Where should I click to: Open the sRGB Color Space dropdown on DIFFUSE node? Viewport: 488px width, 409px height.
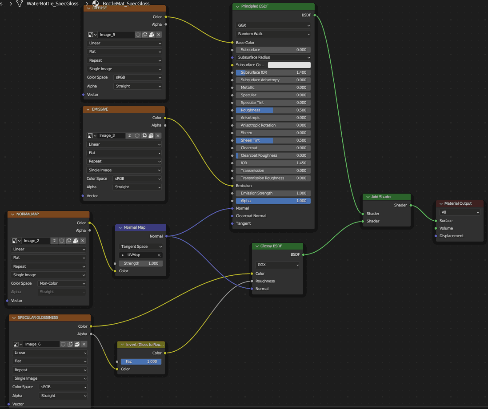[138, 77]
